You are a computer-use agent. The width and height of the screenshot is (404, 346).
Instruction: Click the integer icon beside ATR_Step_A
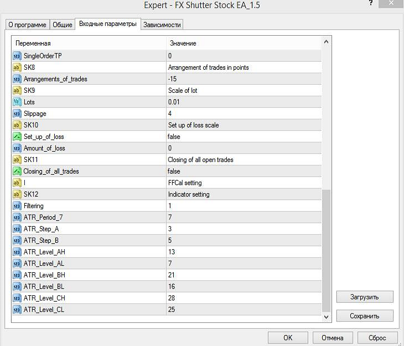coord(17,229)
